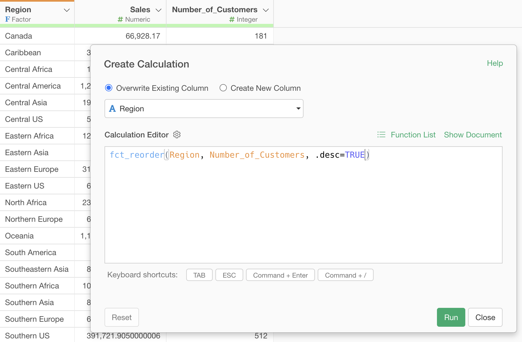Open Show Document link
The image size is (522, 342).
473,135
